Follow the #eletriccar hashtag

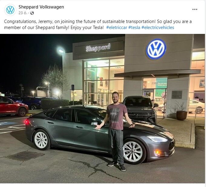coord(116,28)
